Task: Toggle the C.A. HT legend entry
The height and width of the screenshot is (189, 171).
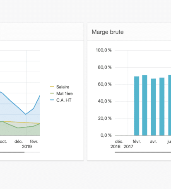Action: [61, 100]
